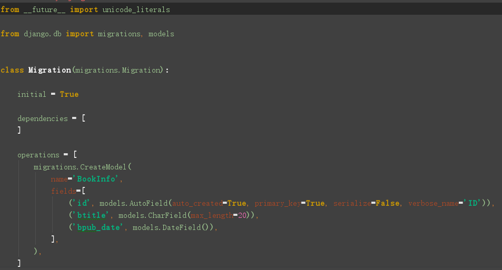
Task: Click the 'class' keyword
Action: coord(12,70)
